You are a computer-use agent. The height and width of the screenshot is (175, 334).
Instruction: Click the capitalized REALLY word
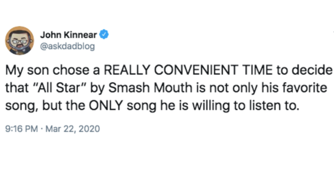(127, 70)
